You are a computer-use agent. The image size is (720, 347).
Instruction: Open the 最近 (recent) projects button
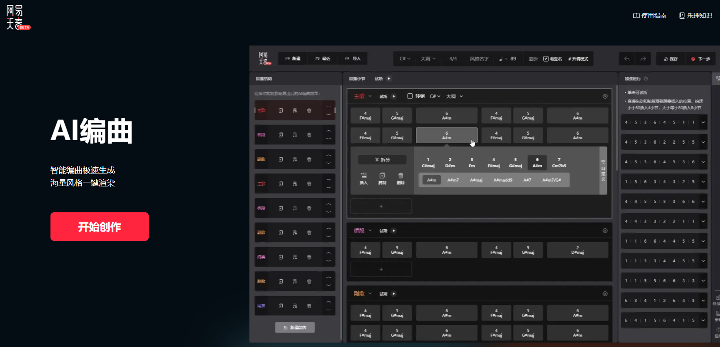323,59
